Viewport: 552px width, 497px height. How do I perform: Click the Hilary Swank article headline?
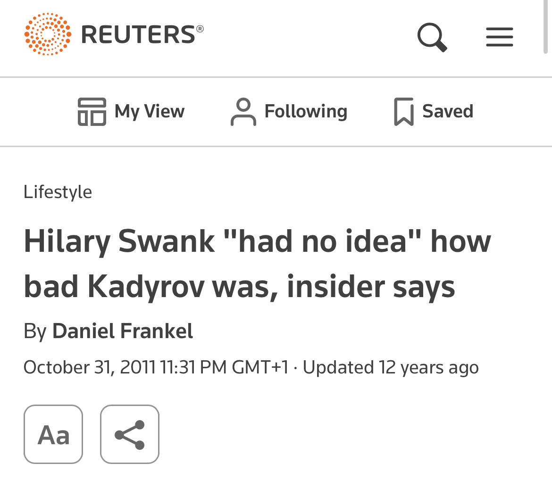click(x=257, y=264)
